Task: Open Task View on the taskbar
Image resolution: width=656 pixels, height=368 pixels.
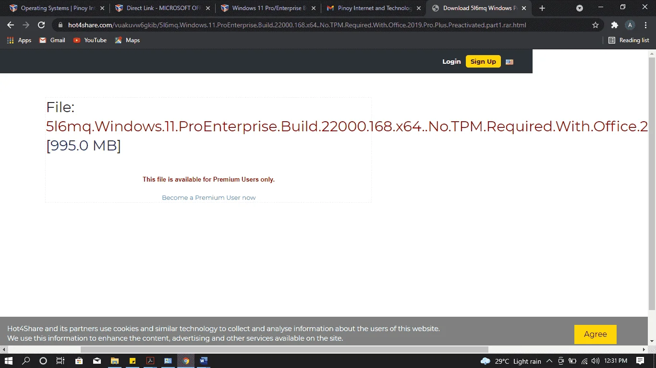Action: click(x=61, y=361)
